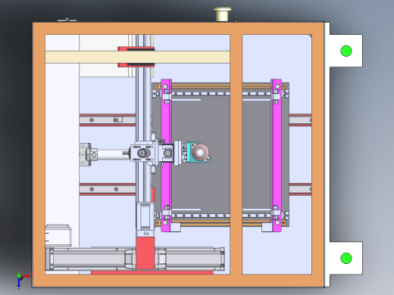Select the red carriage block at bottom

145,253
